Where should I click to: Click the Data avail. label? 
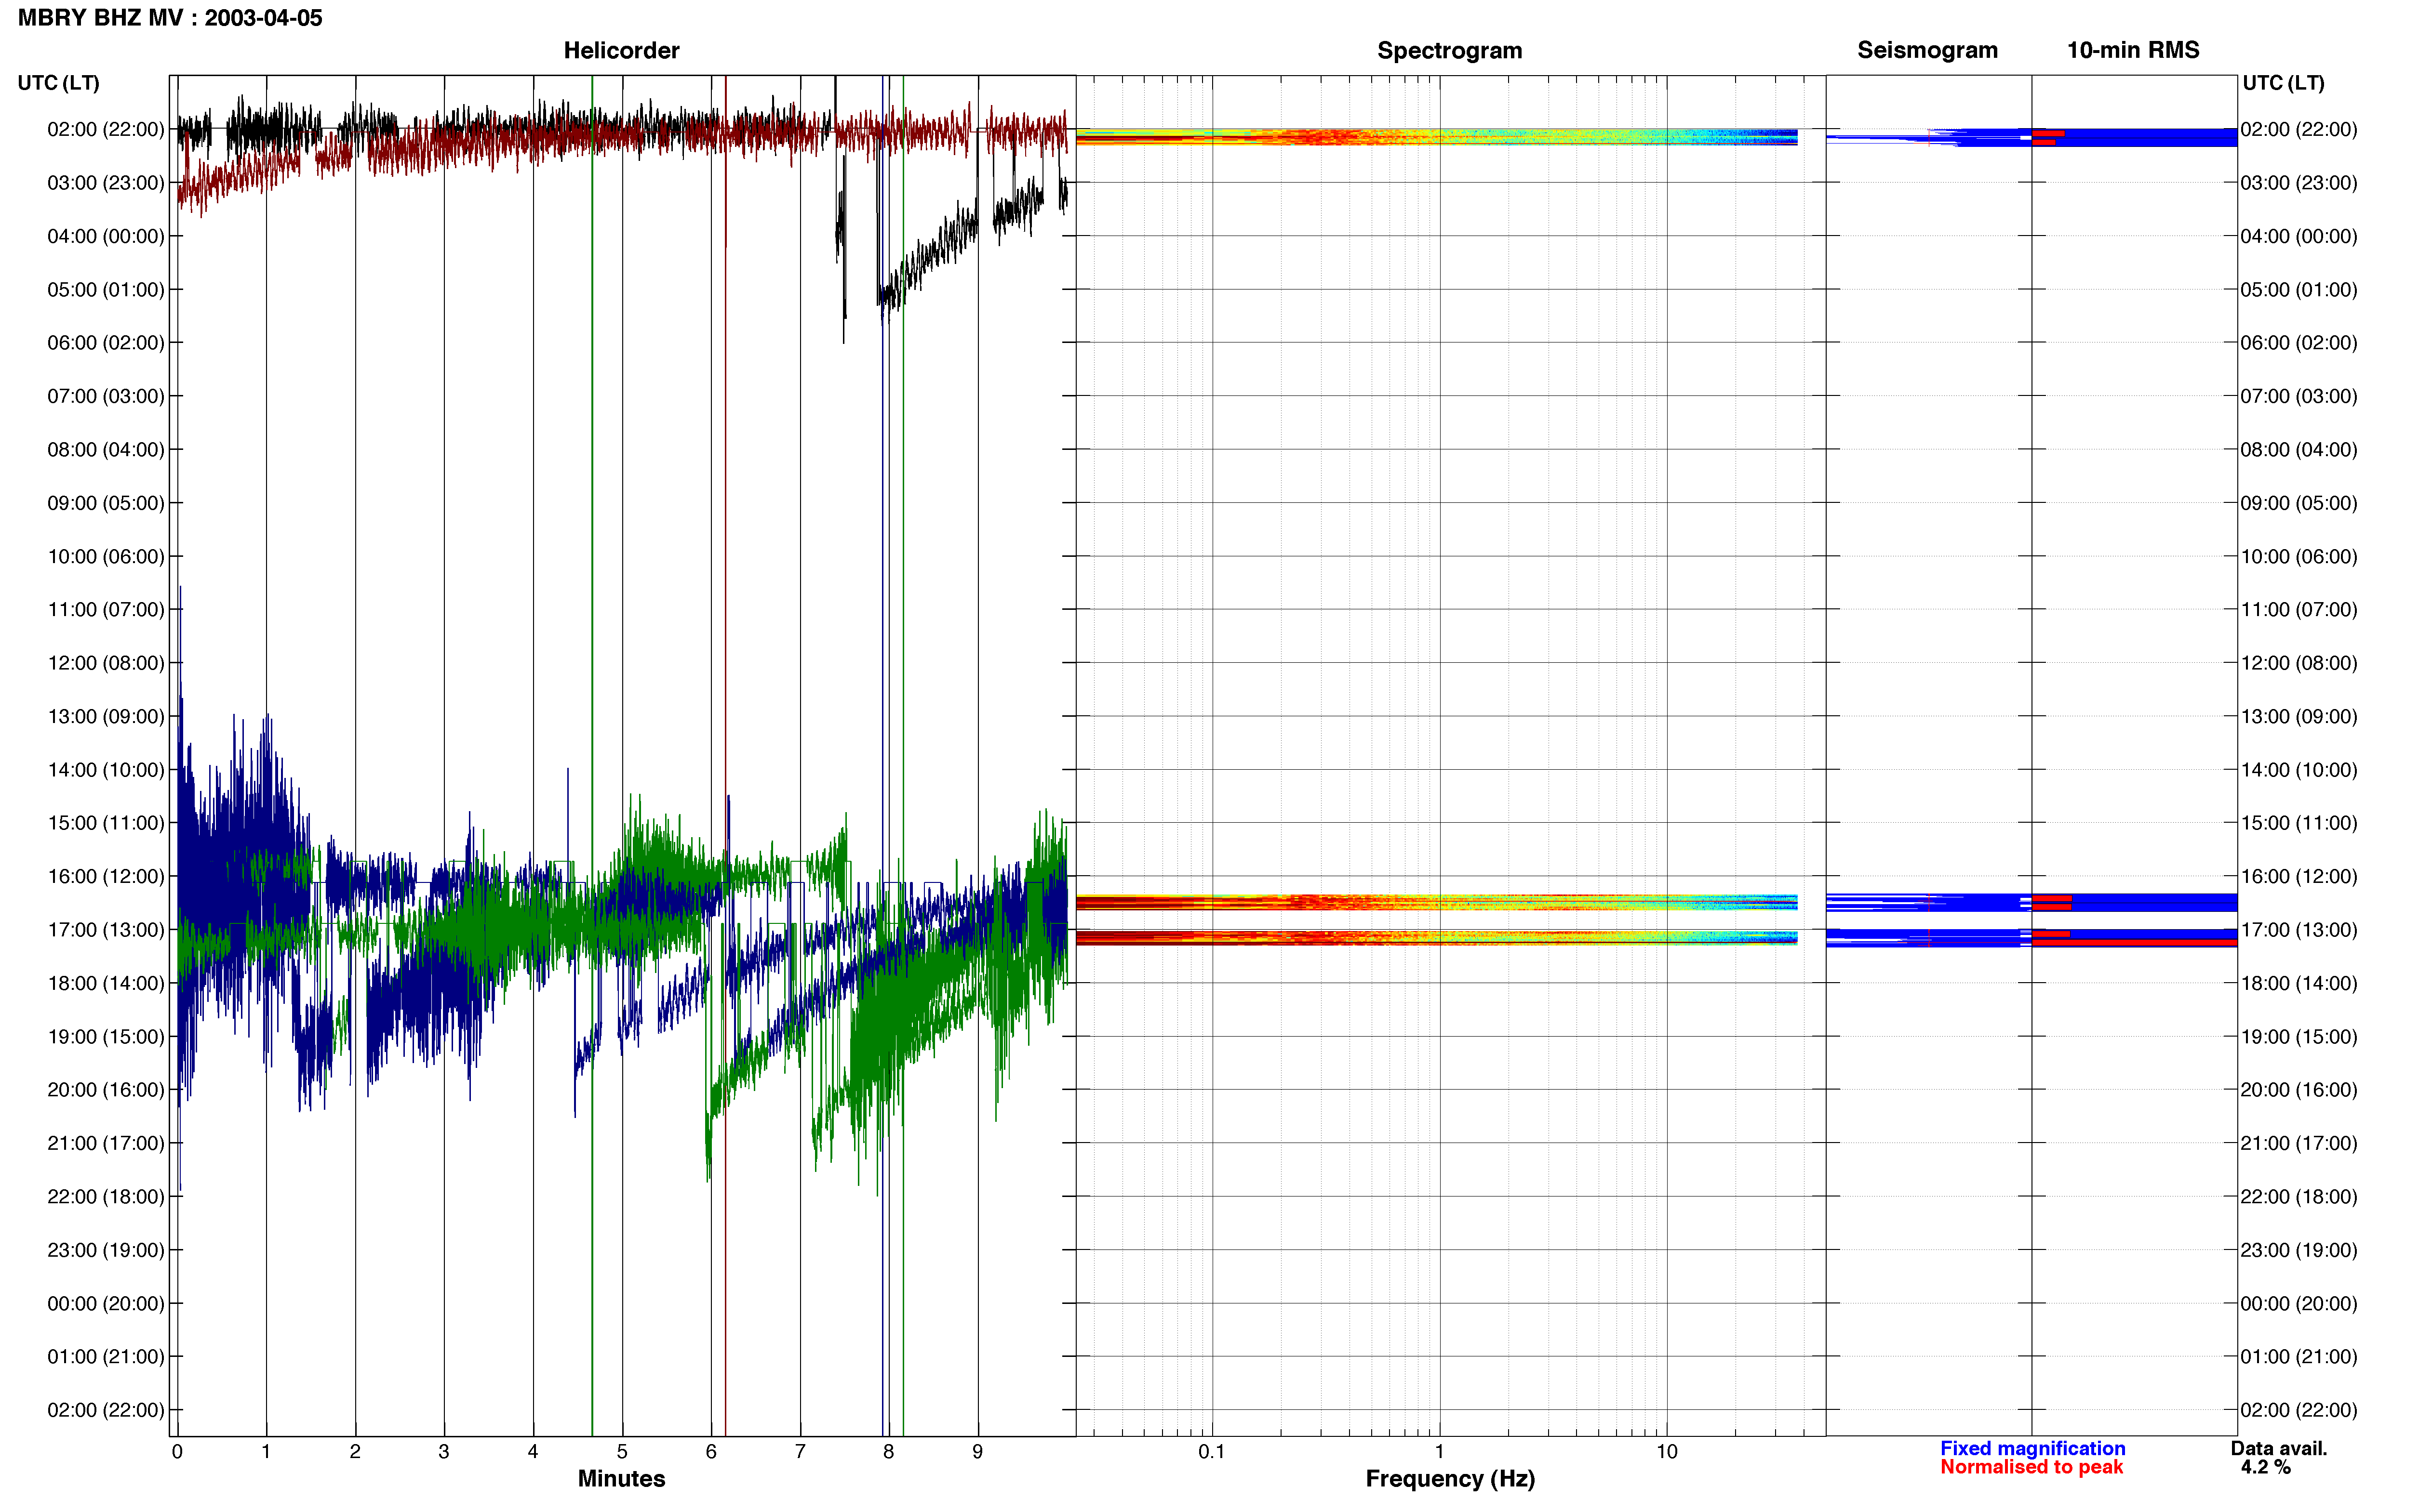(2278, 1448)
